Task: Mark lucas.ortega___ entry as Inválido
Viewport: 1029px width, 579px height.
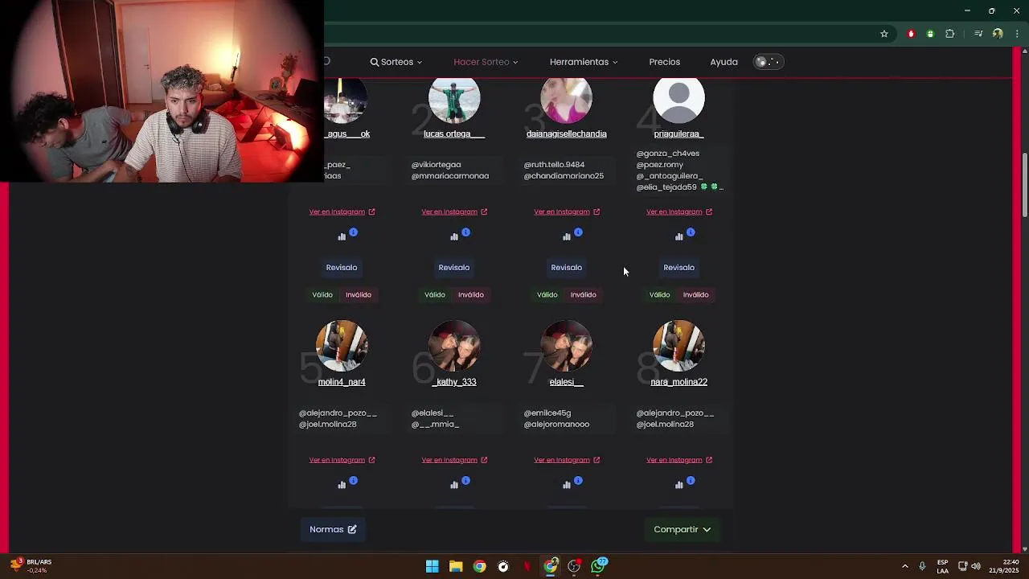Action: [x=471, y=294]
